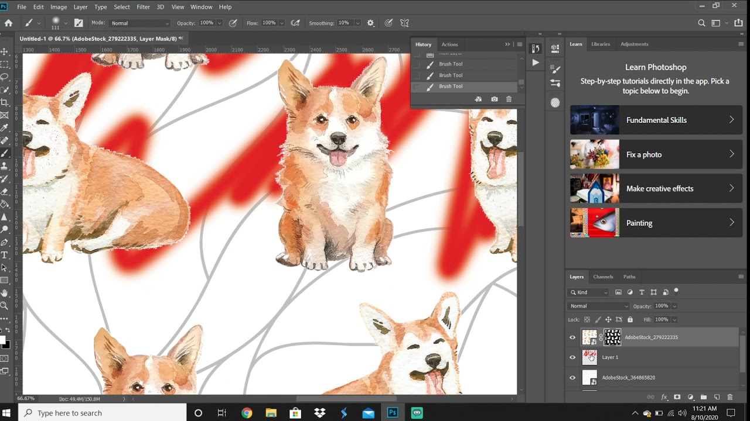Click the foreground color swatch
This screenshot has height=421, width=750.
pos(3,340)
